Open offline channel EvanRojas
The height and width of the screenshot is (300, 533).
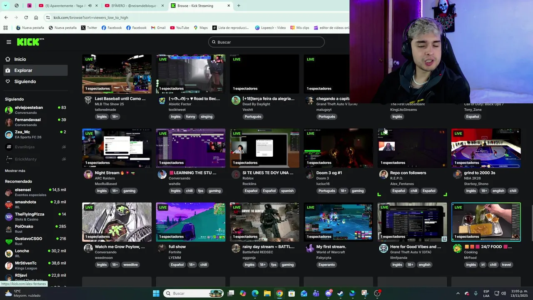[35, 147]
